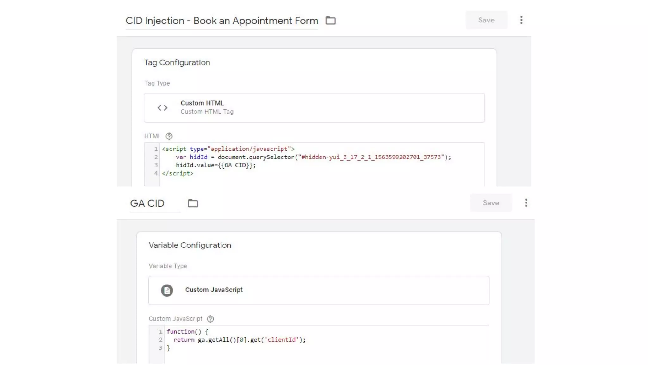
Task: Click querySelector line in HTML editor
Action: [313, 157]
